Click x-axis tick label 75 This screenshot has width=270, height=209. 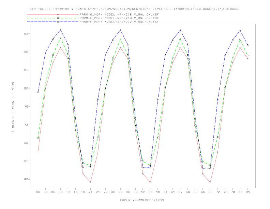(x=225, y=192)
